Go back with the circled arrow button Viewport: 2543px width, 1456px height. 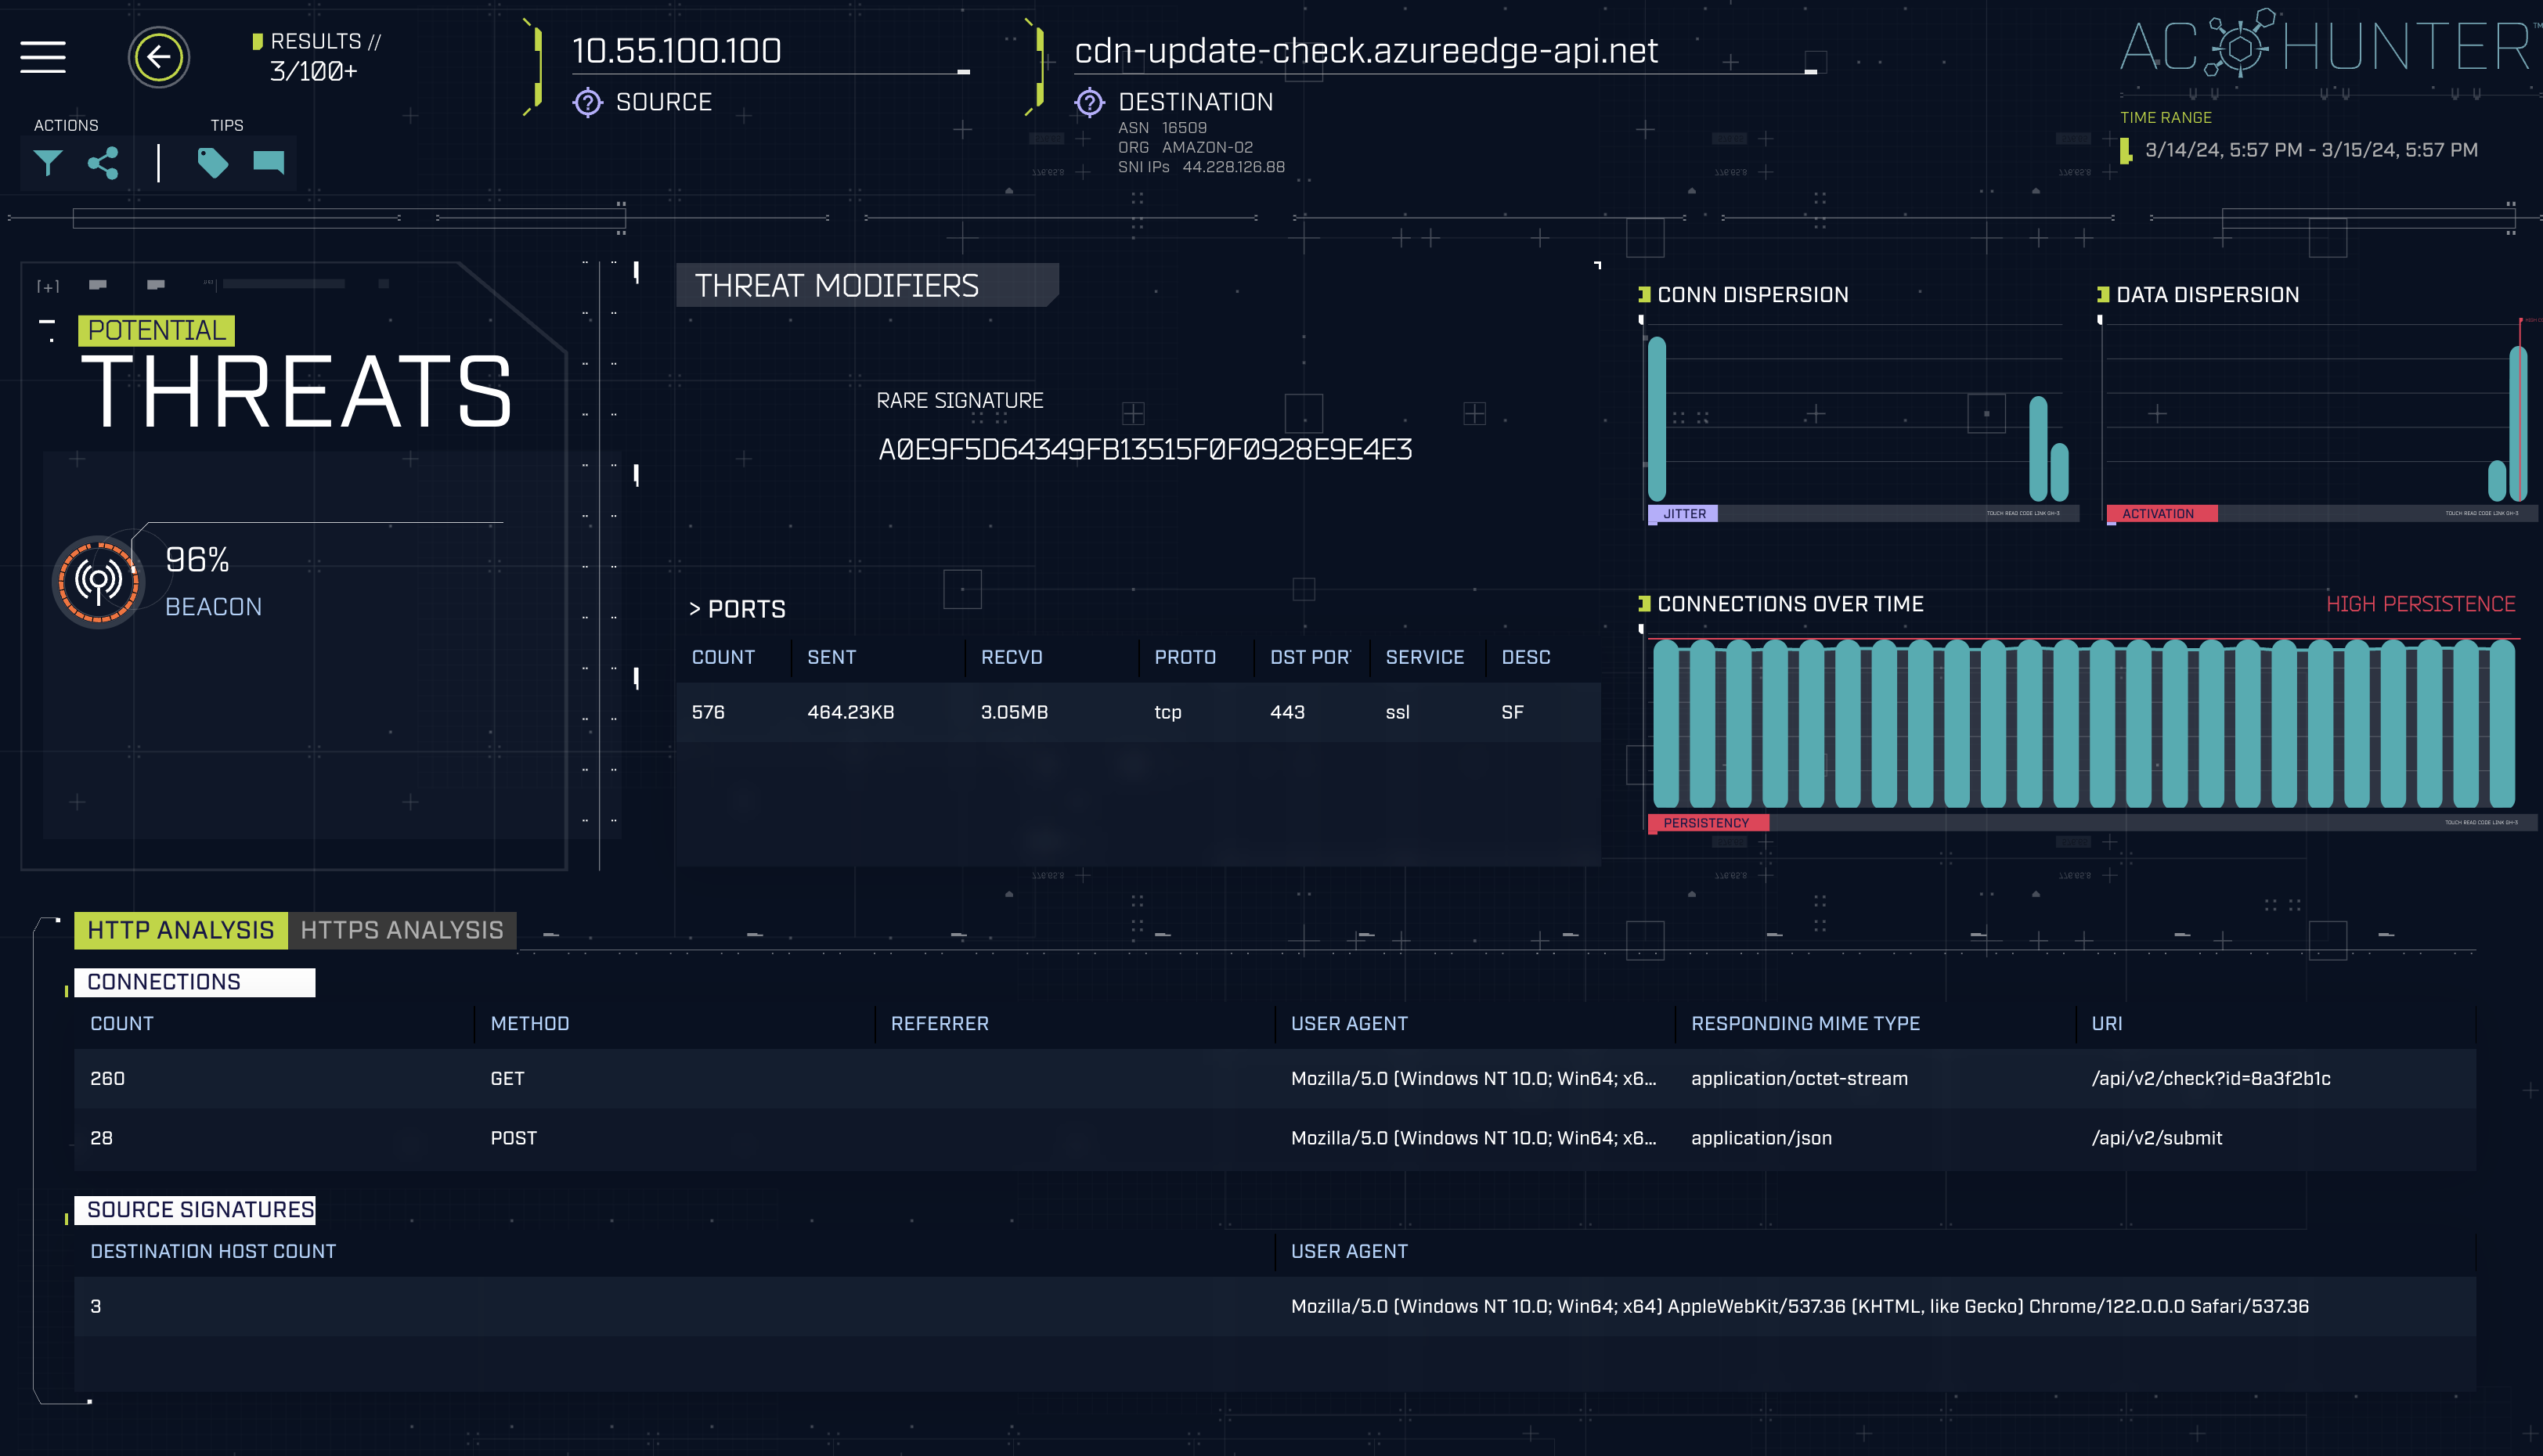pyautogui.click(x=159, y=57)
